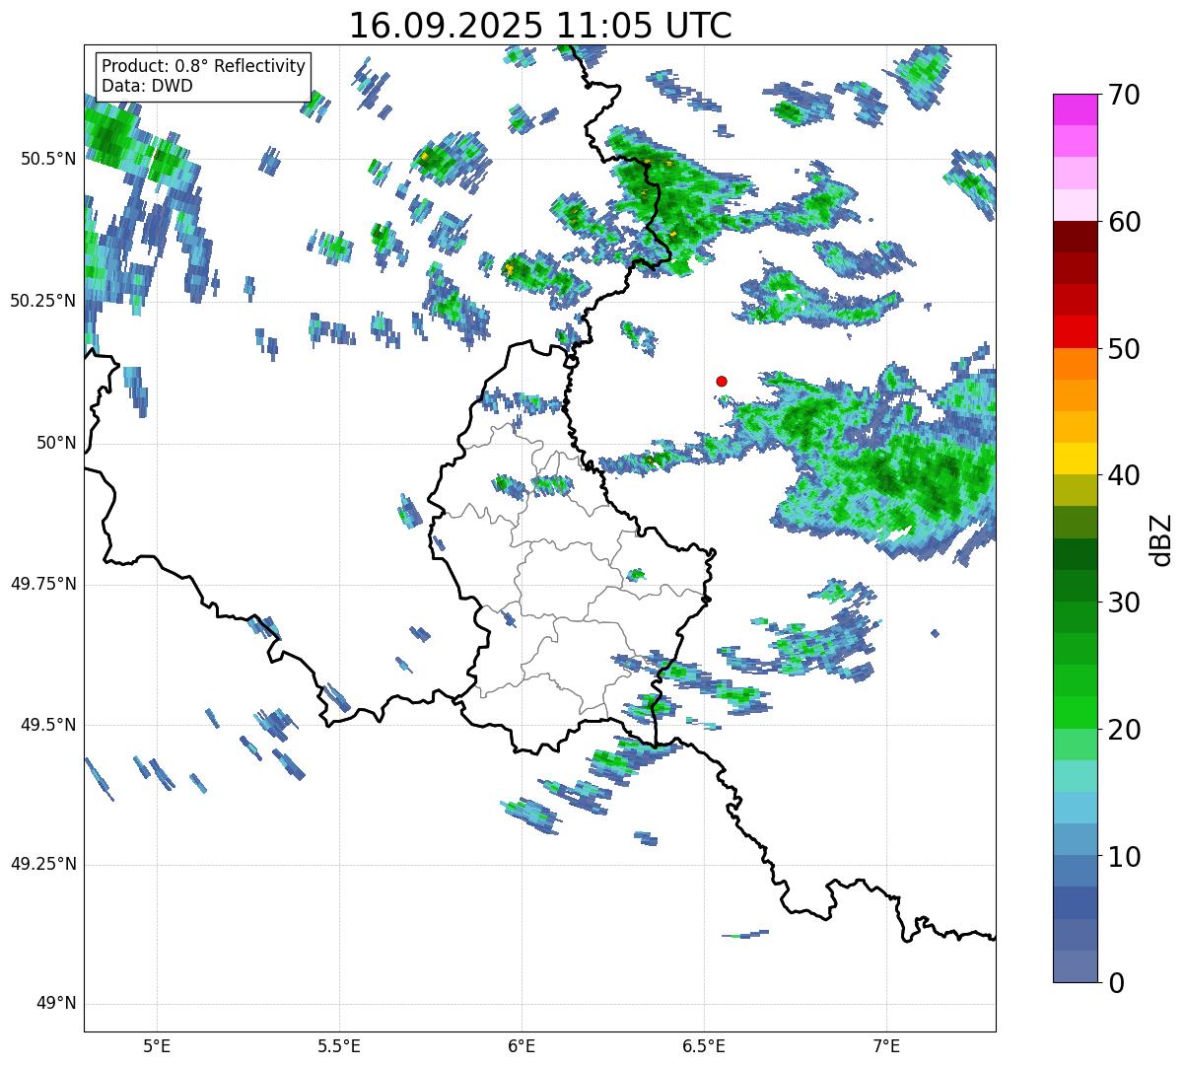Click the '6.5°E' longitude label
The image size is (1185, 1066).
coord(704,1046)
